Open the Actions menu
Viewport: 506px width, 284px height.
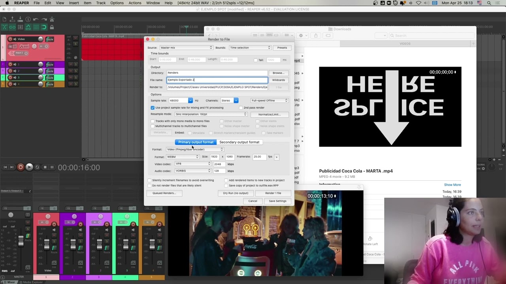[135, 3]
